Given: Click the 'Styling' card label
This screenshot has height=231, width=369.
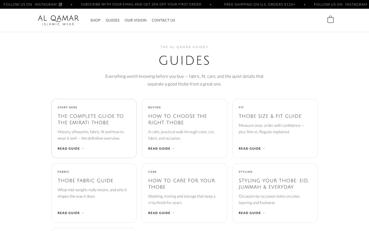Looking at the screenshot, I should [x=246, y=172].
